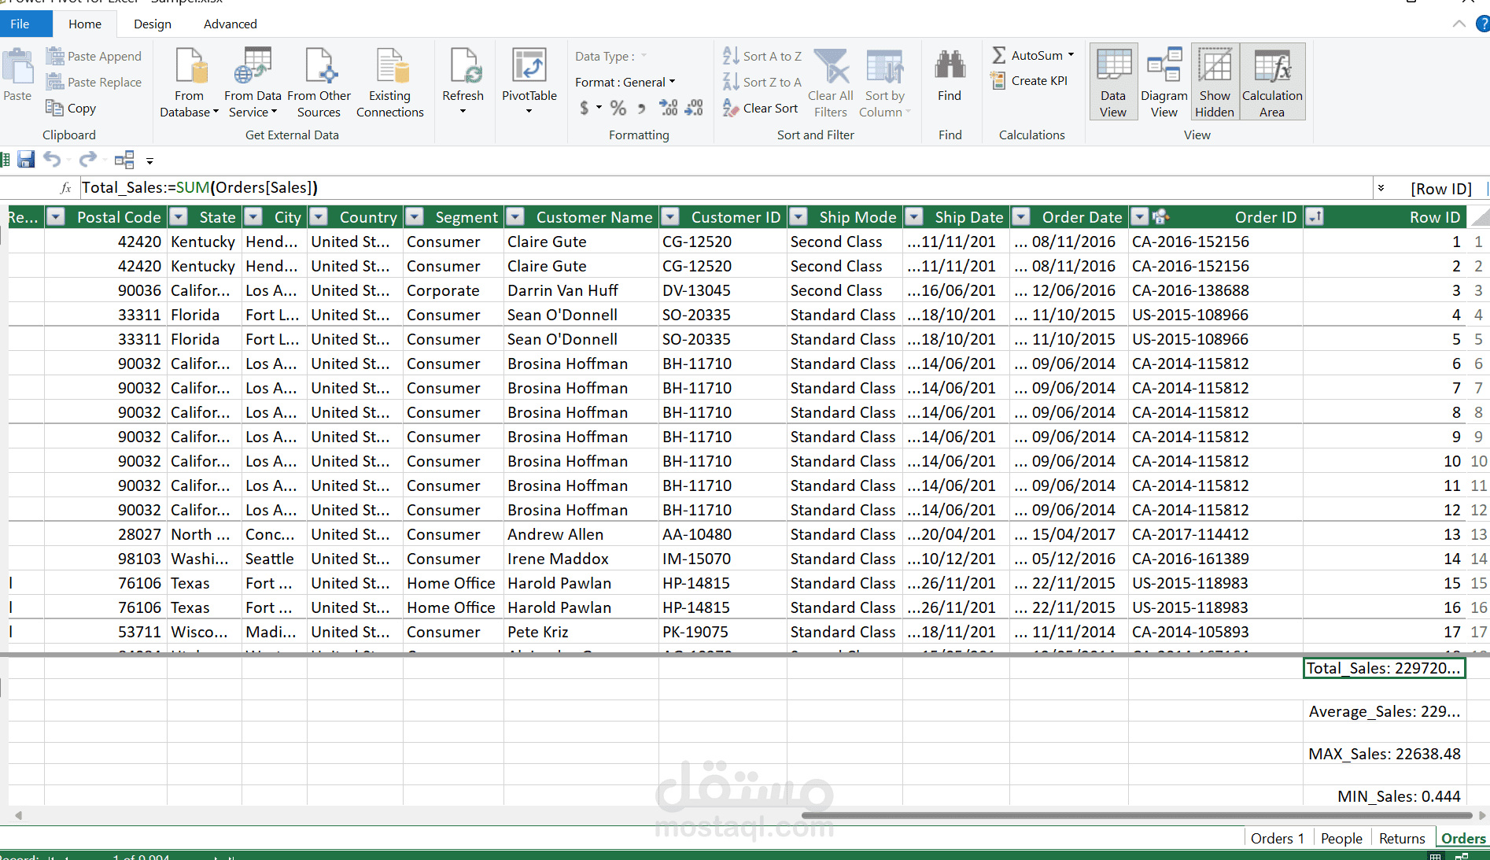Select the Orders sheet tab

(1463, 838)
